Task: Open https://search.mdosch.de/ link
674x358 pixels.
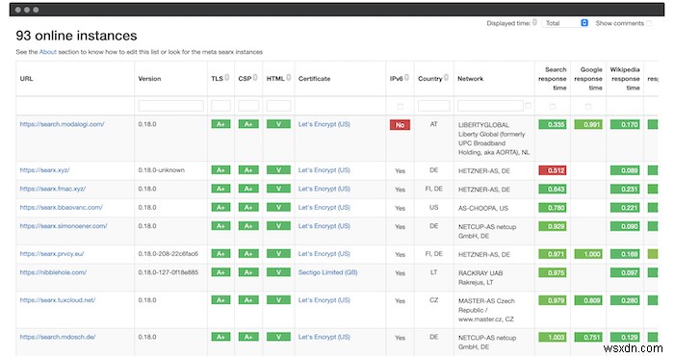Action: coord(58,337)
